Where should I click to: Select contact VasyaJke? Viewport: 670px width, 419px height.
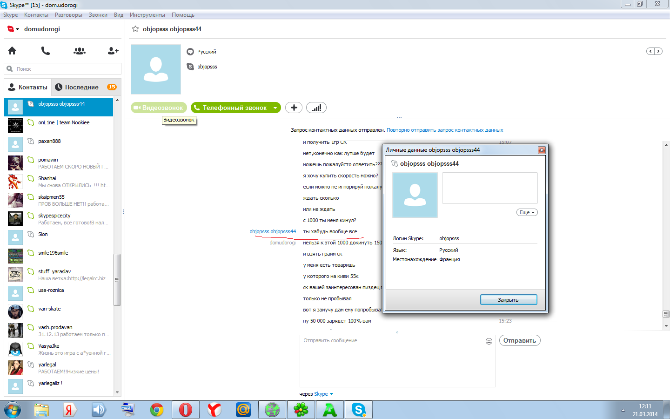(x=59, y=349)
